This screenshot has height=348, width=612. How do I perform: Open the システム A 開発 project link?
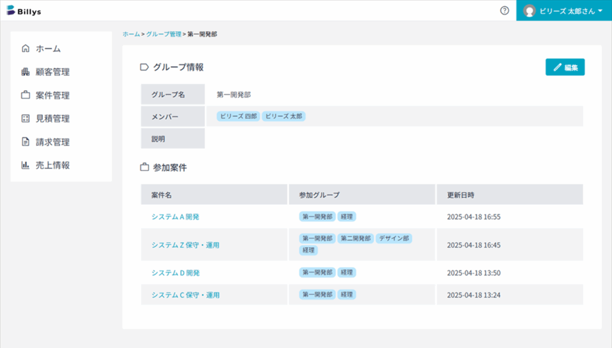(175, 217)
